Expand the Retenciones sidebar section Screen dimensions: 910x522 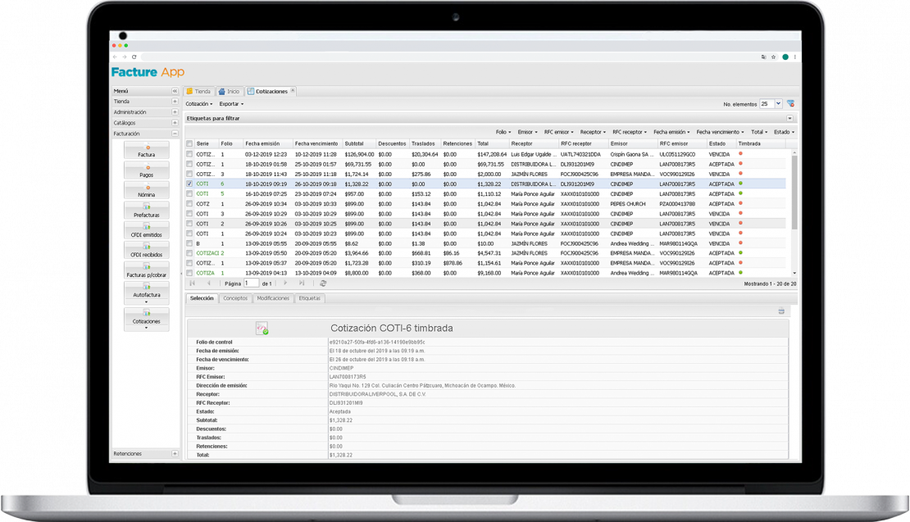[x=175, y=453]
